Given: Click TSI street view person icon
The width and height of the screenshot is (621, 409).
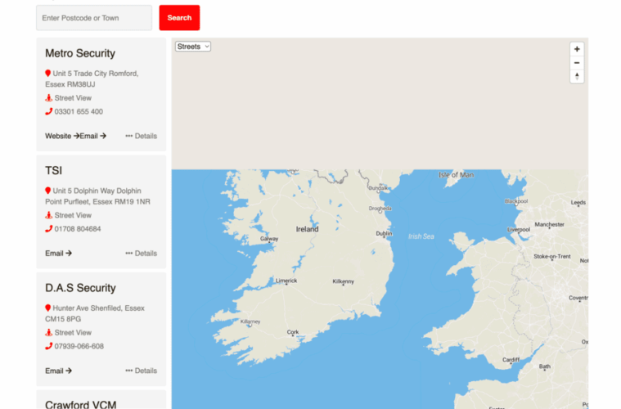Looking at the screenshot, I should point(48,215).
